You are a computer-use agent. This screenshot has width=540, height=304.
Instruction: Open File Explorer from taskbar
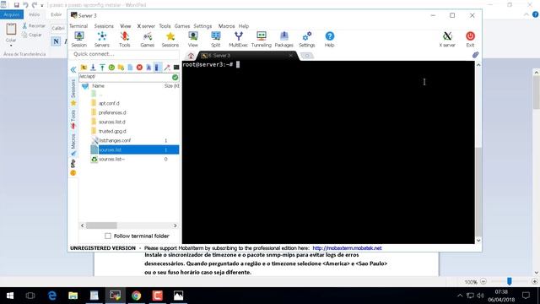(73, 296)
